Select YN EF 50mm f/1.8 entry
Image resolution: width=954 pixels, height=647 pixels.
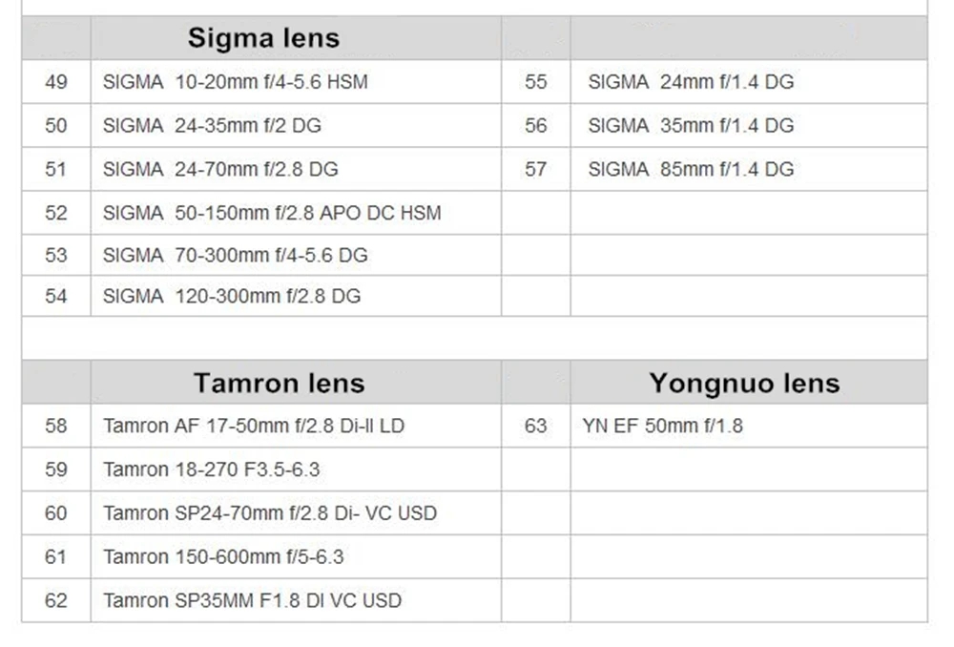point(662,426)
